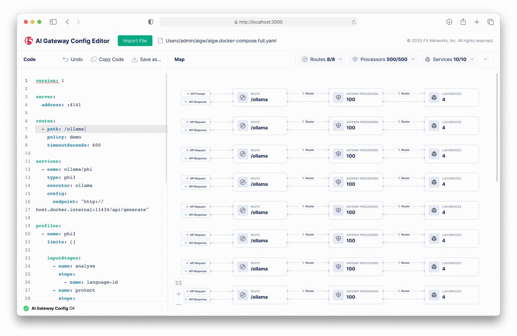Zoom in the map with plus icon
This screenshot has height=336, width=517.
click(178, 294)
